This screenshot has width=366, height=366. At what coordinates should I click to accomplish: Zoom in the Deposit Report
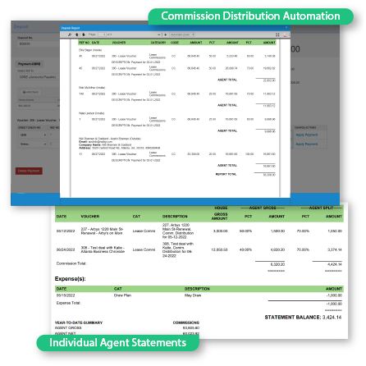[x=165, y=34]
